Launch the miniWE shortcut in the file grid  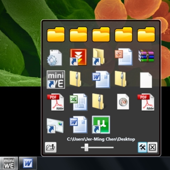[x=56, y=79]
